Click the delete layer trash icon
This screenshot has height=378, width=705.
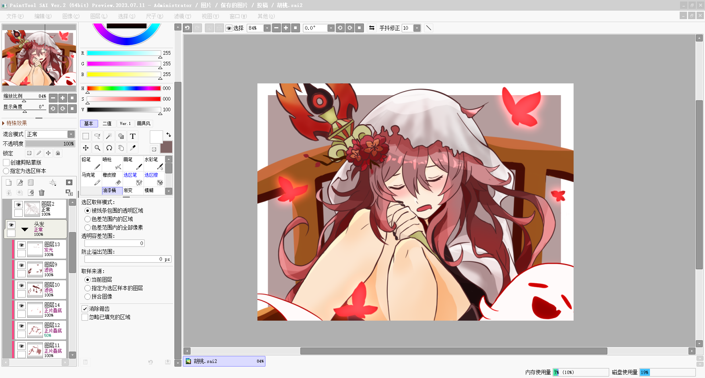[x=41, y=192]
